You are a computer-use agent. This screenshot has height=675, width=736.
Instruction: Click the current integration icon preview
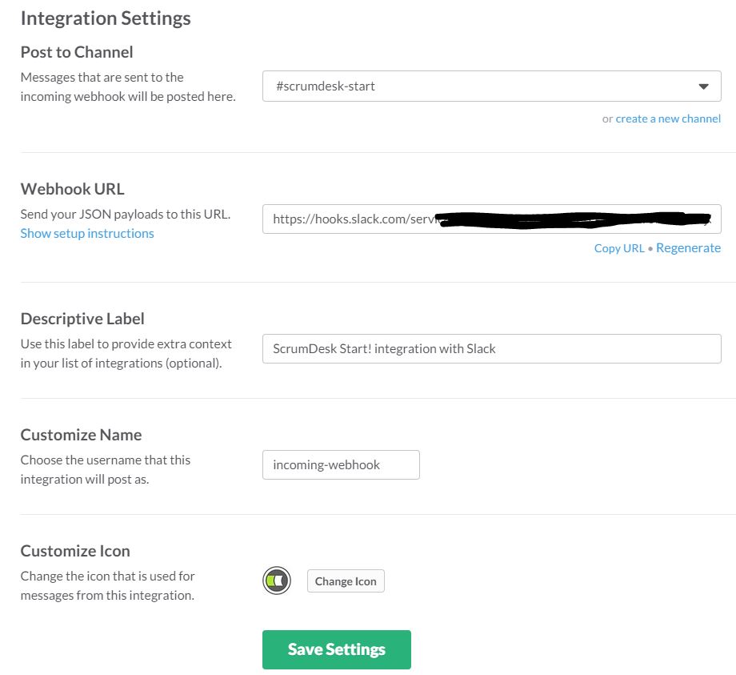(x=277, y=581)
